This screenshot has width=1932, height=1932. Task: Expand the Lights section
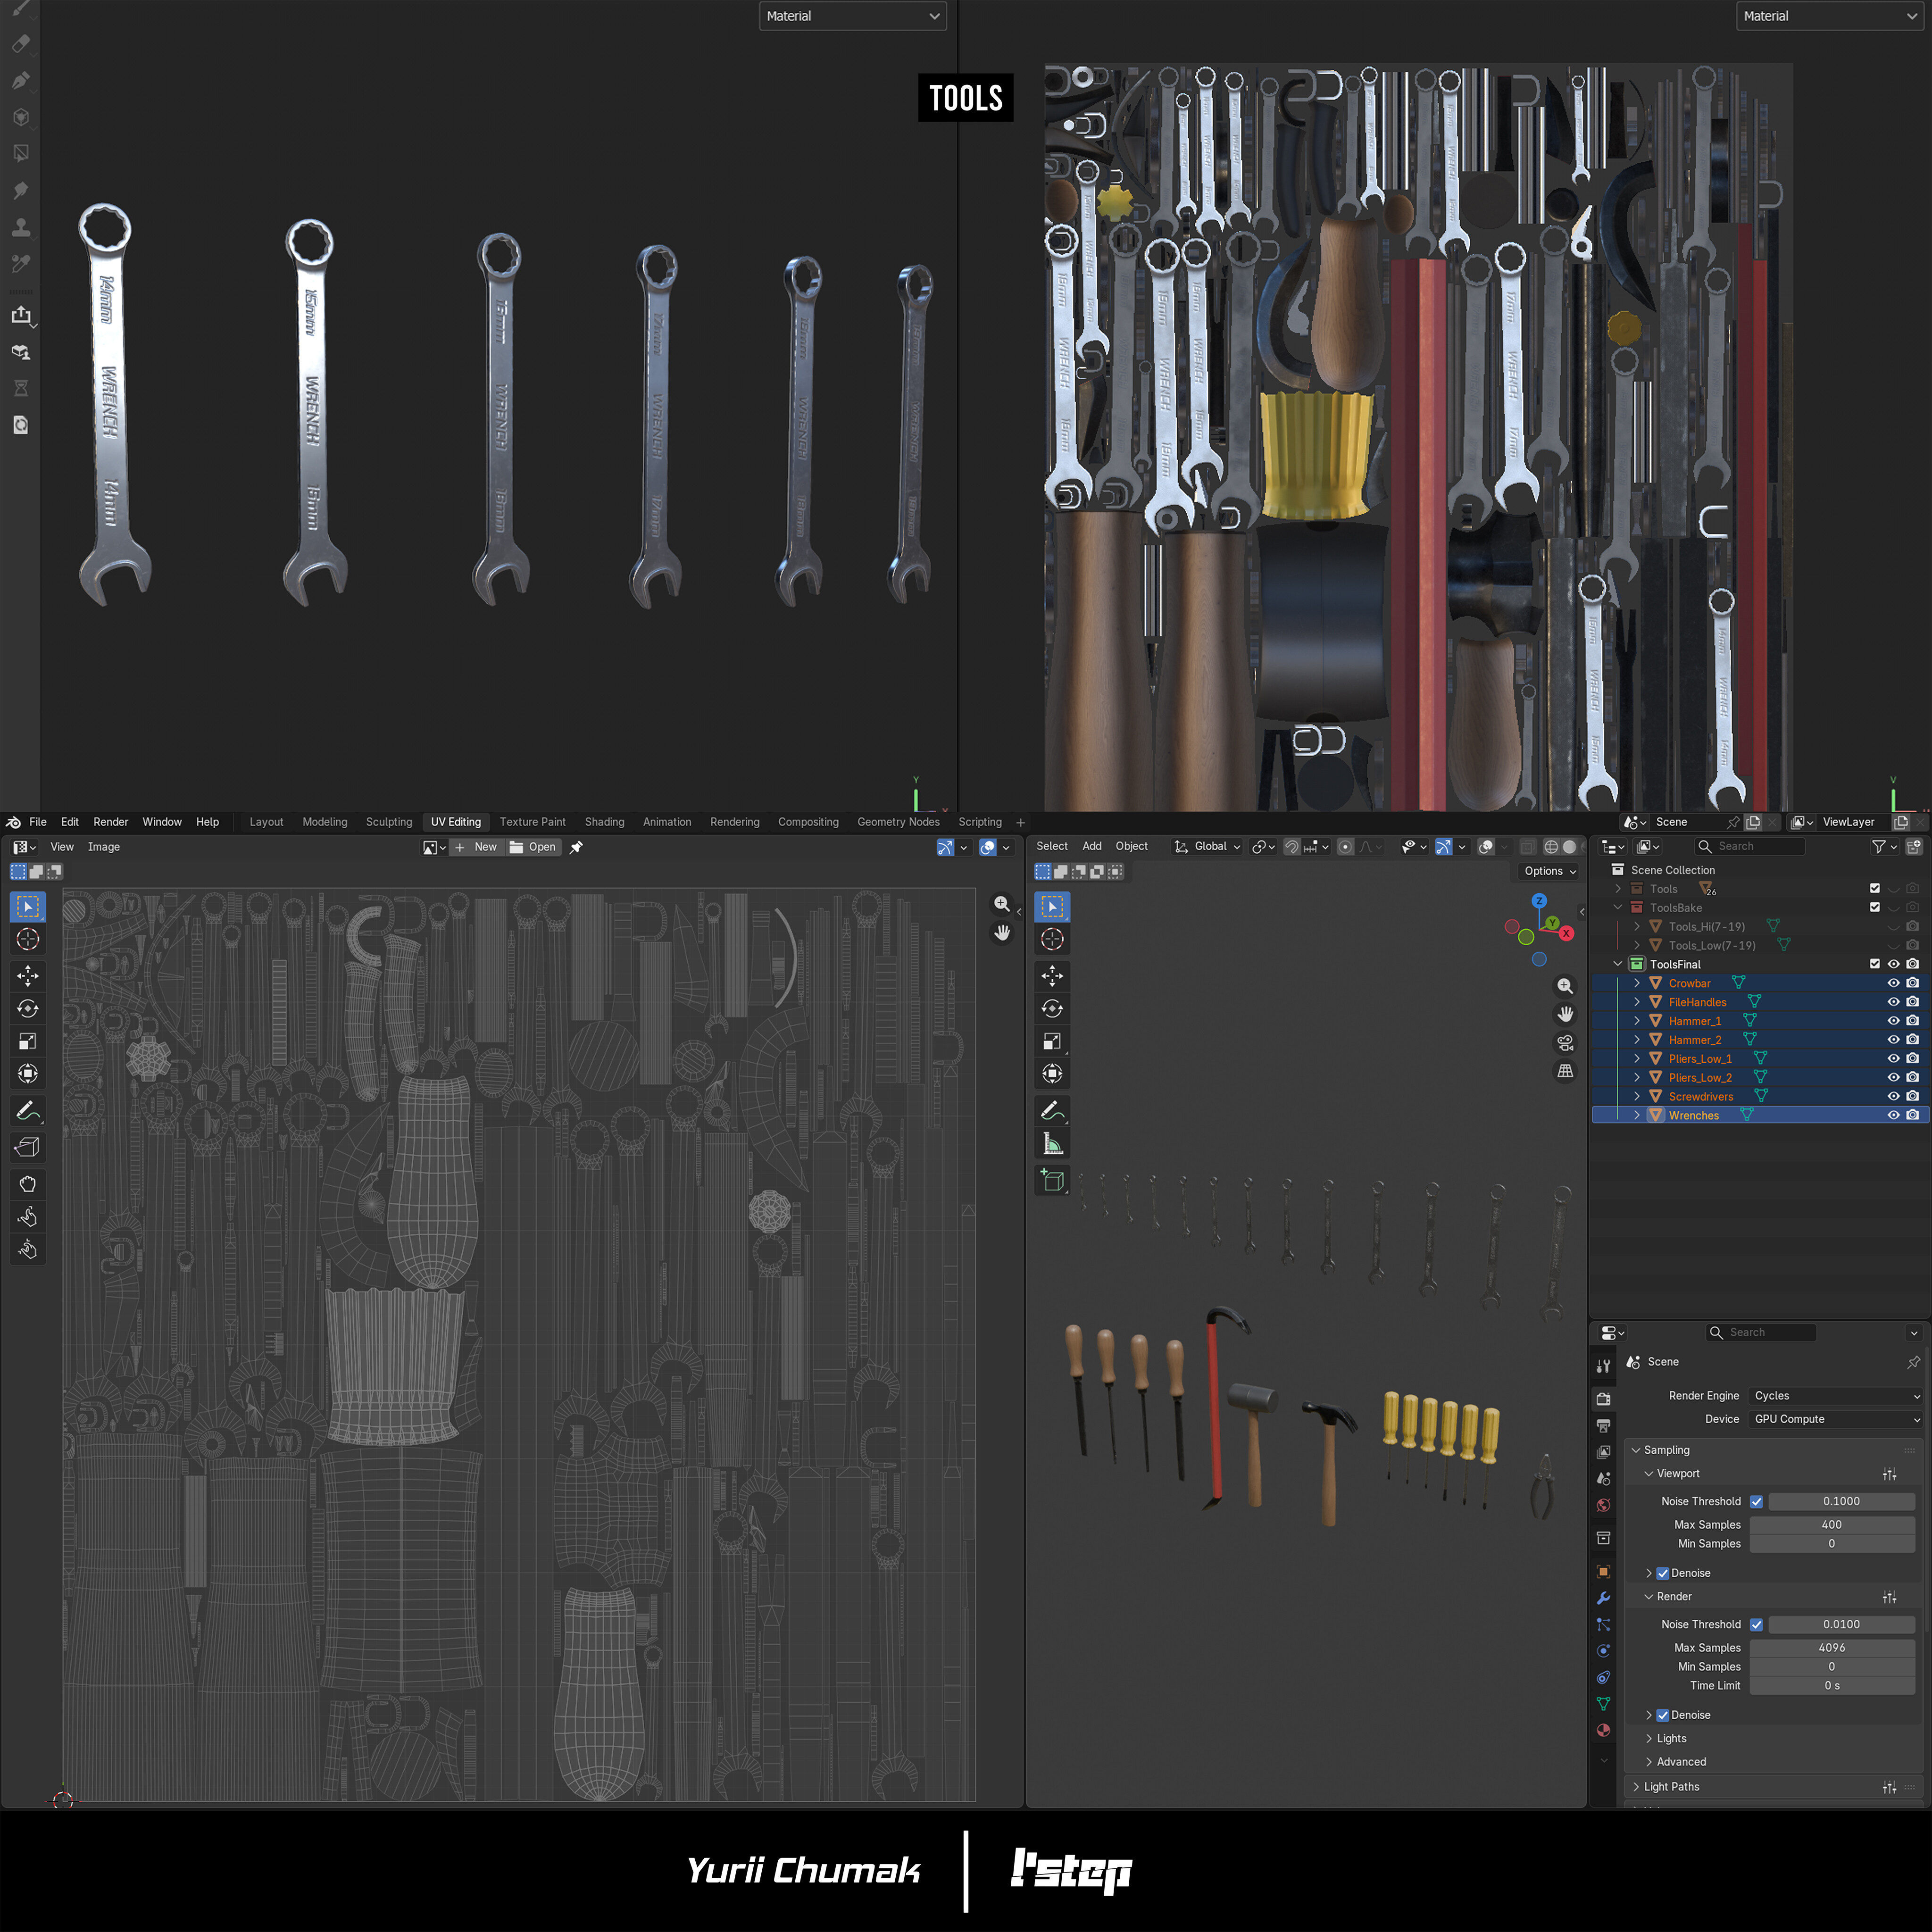(x=1671, y=1738)
